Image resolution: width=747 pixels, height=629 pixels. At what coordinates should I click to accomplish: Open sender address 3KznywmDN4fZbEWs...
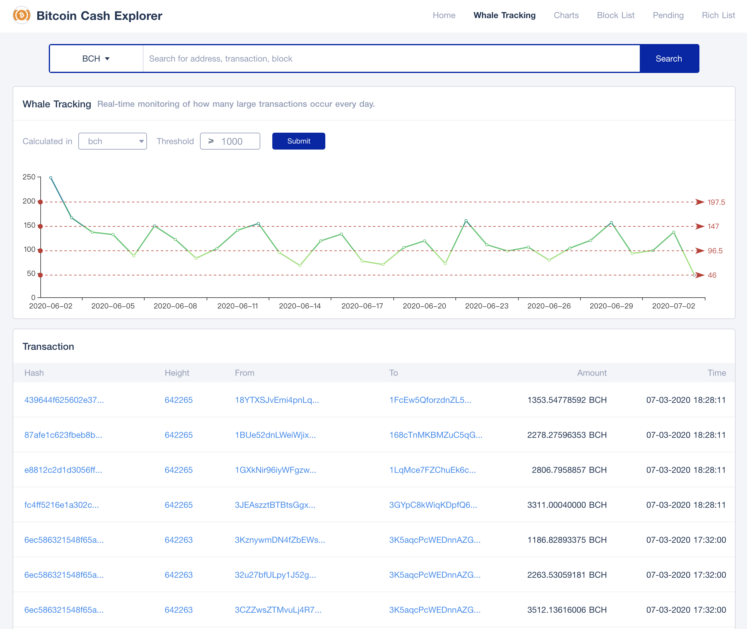point(280,540)
